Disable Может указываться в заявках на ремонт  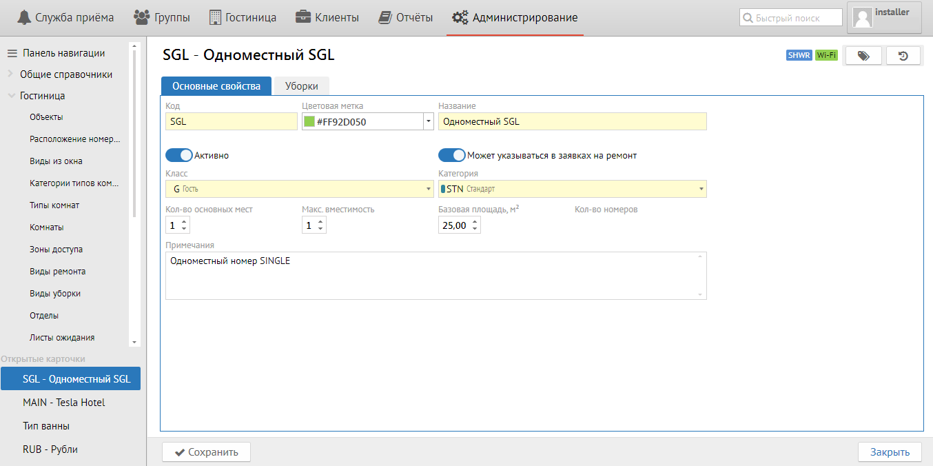pyautogui.click(x=452, y=155)
